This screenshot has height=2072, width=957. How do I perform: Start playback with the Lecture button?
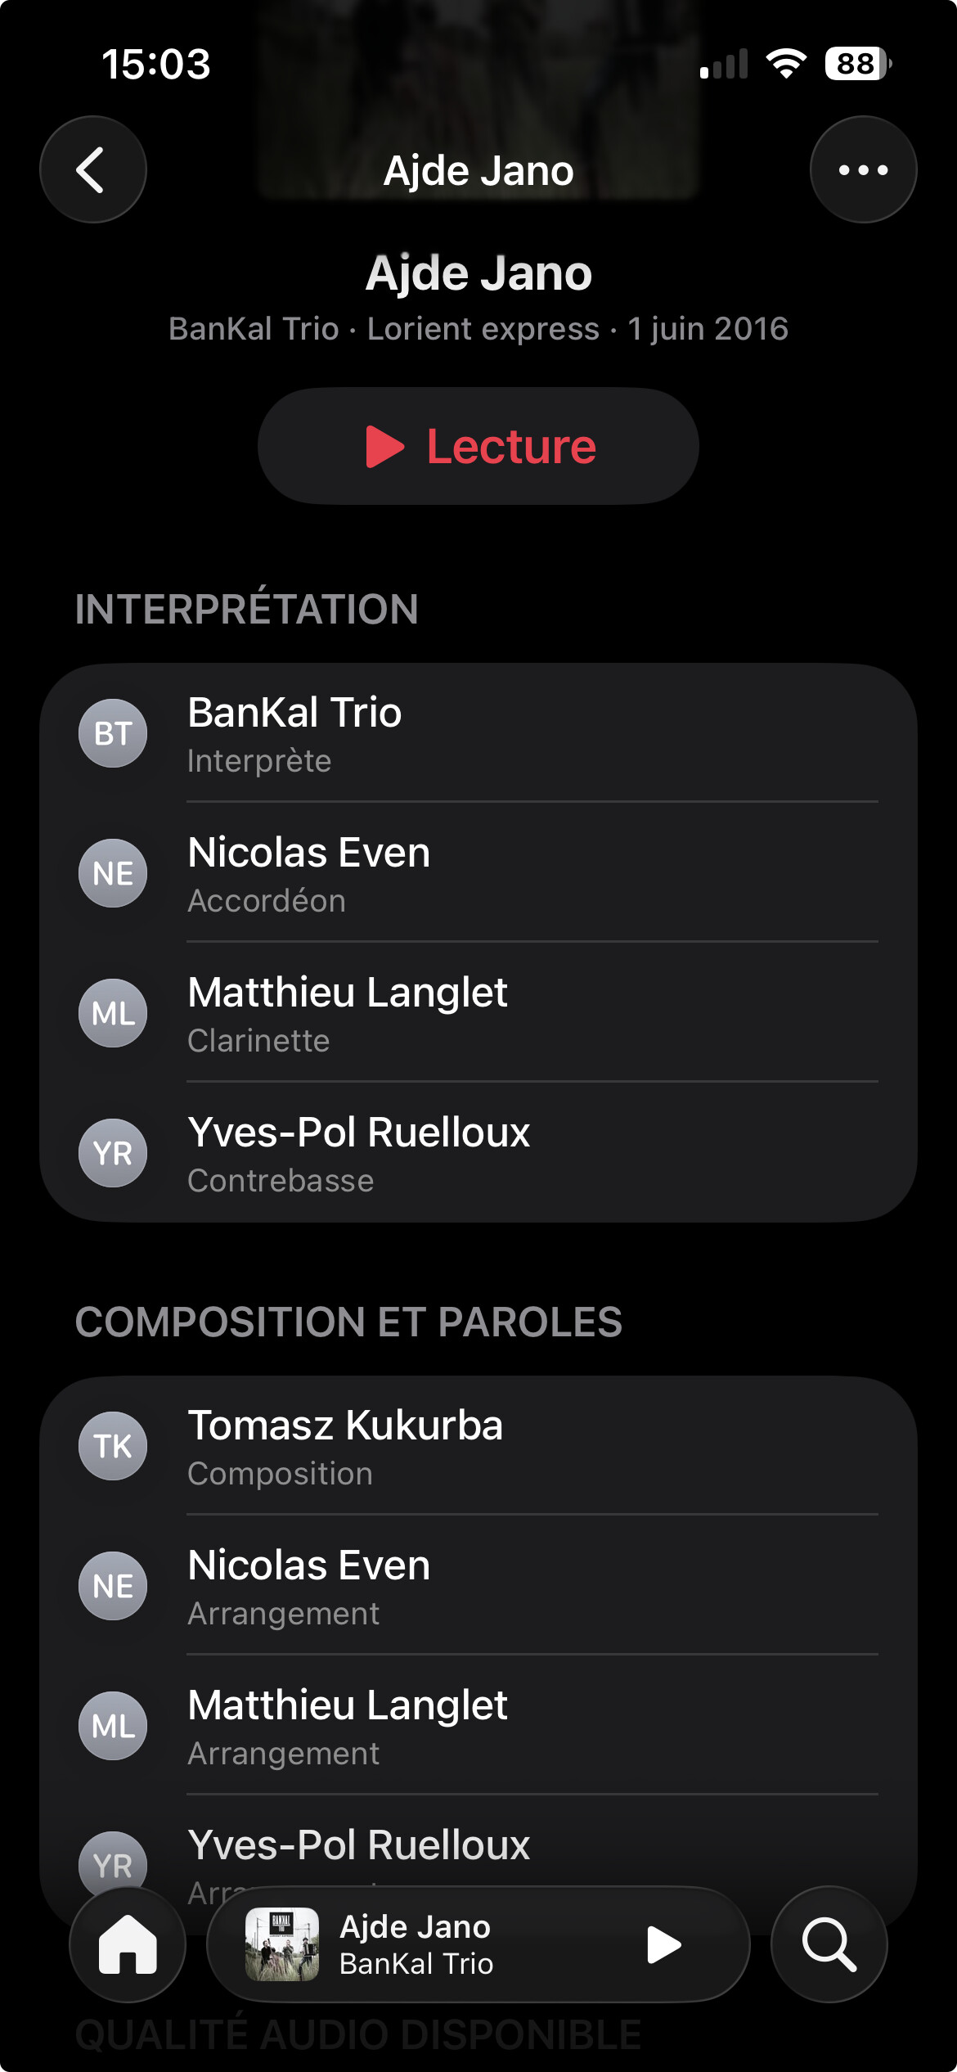(x=478, y=446)
